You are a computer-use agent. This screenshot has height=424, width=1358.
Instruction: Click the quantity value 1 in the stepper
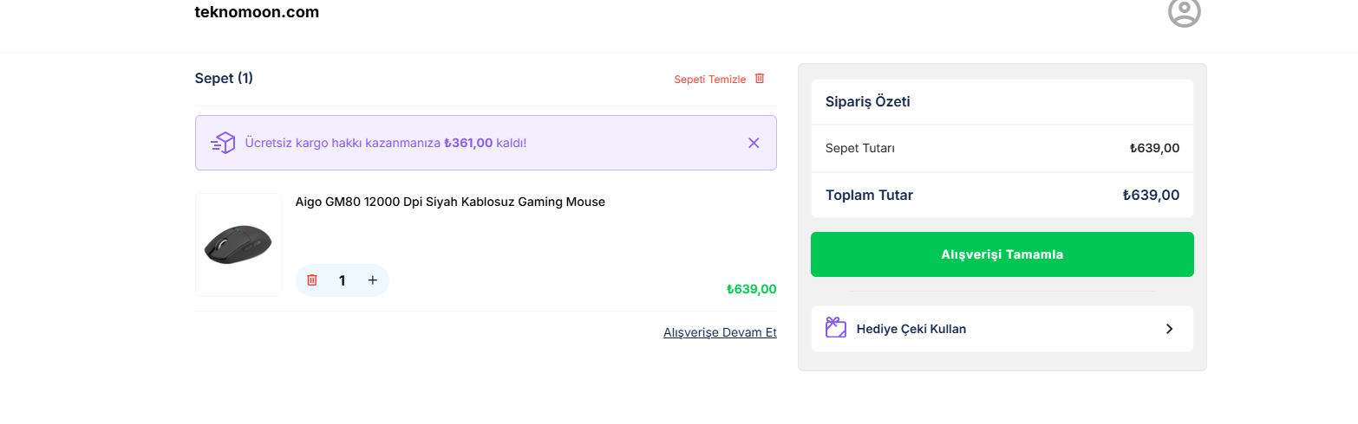(x=343, y=280)
